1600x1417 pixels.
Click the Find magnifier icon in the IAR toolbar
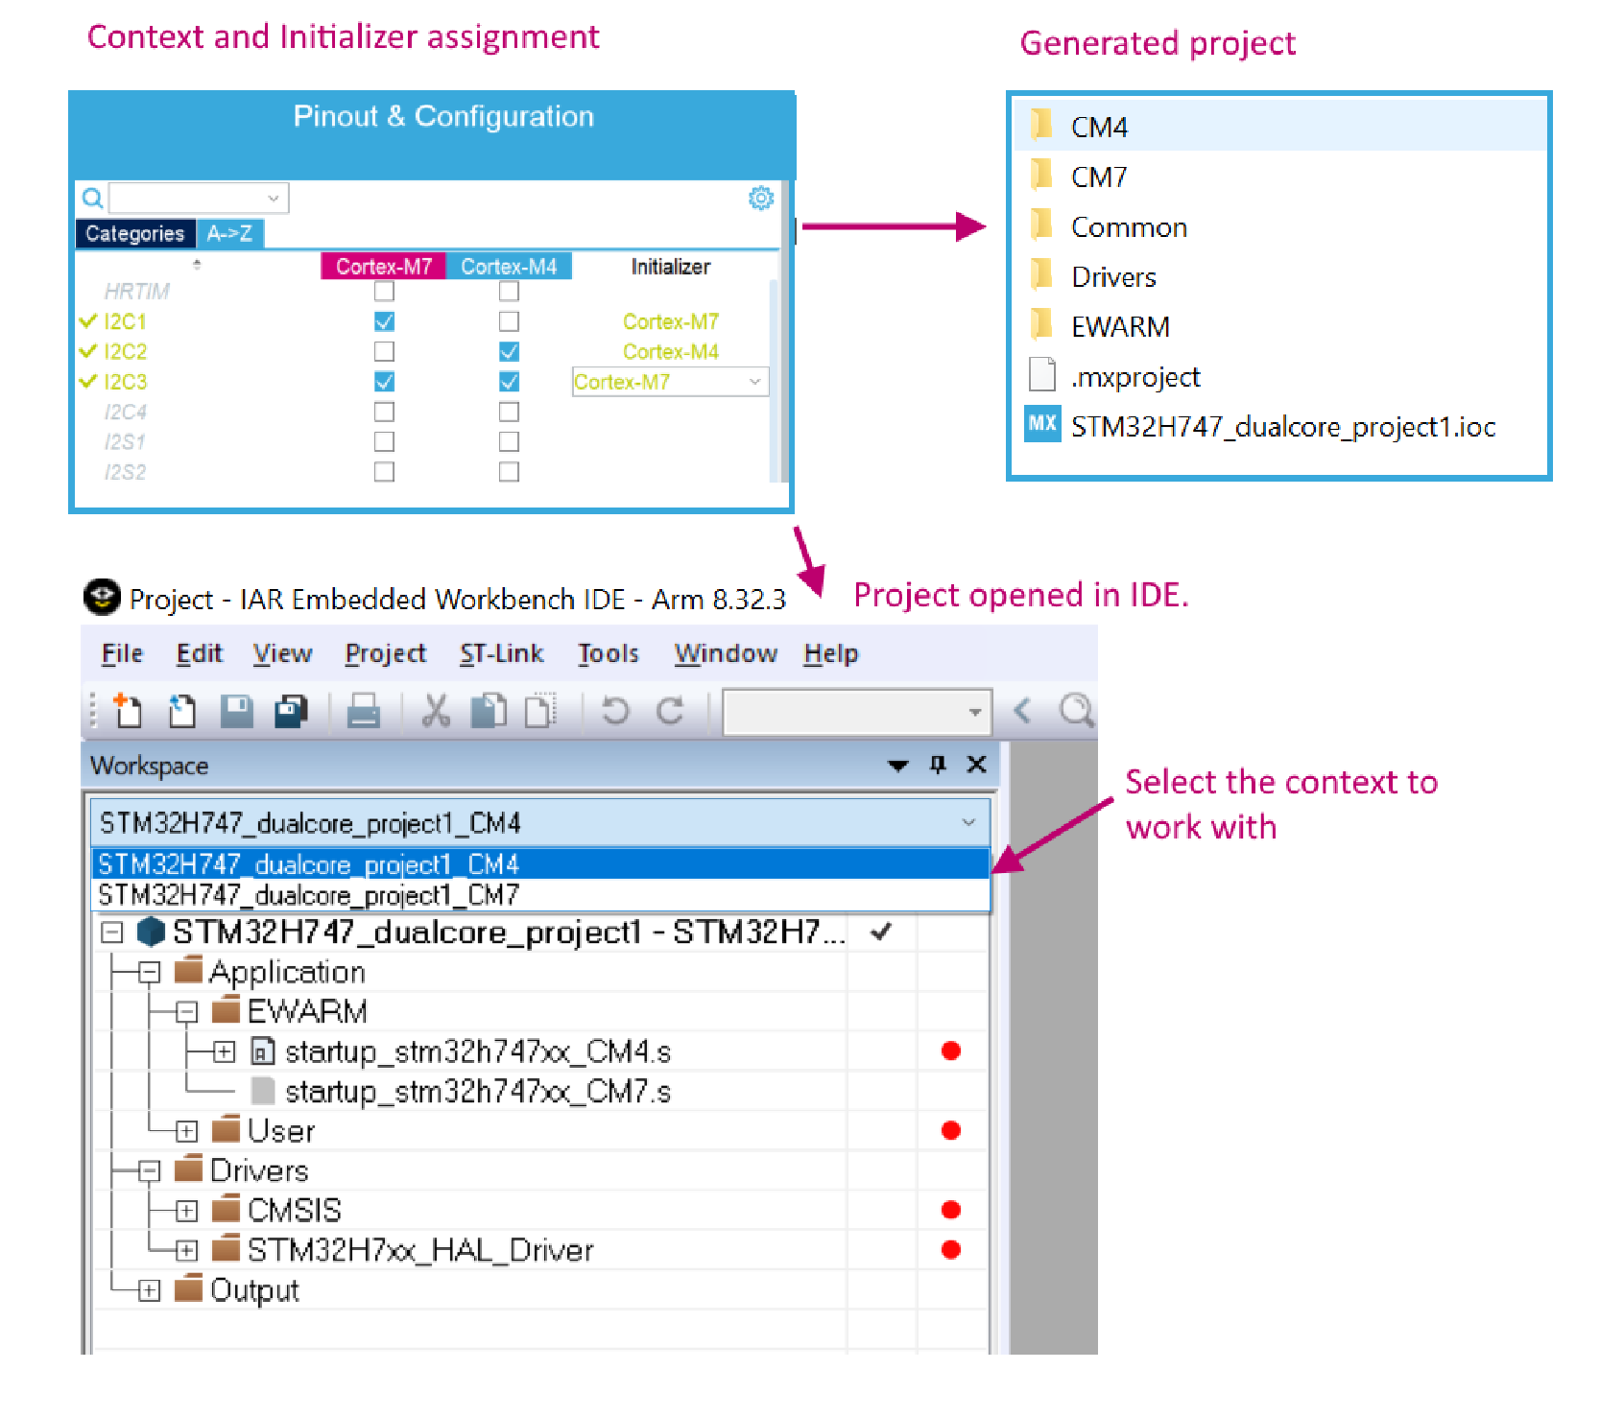1076,711
